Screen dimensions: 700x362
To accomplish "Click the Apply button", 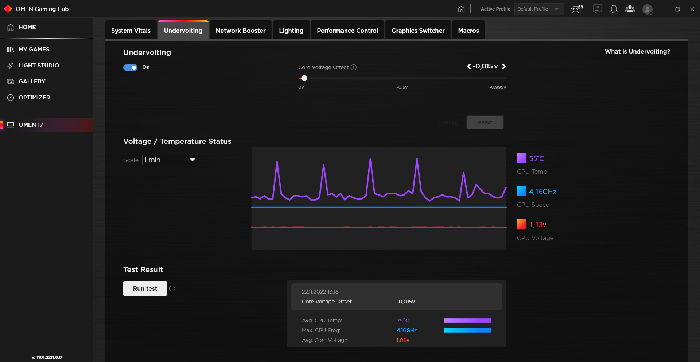I will [x=485, y=122].
